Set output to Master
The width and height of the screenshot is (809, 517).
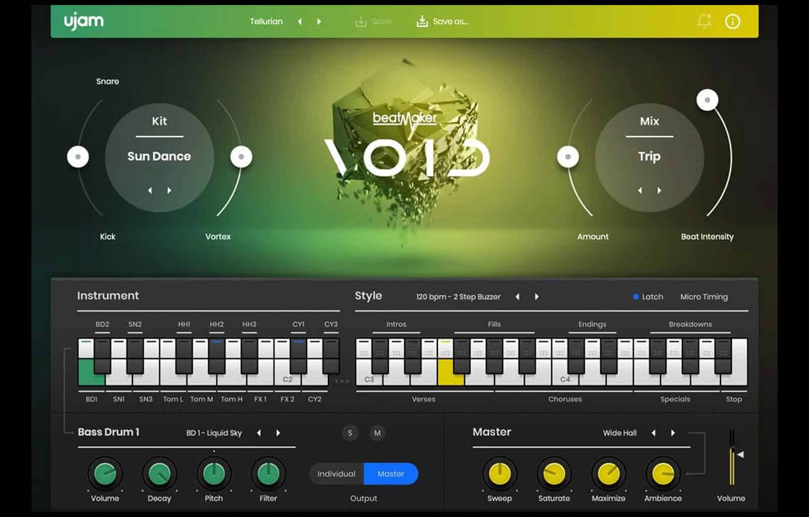[391, 474]
